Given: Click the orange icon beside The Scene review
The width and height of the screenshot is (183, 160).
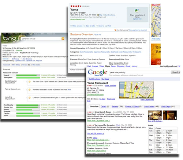Looking at the screenshot, I should tap(29, 82).
